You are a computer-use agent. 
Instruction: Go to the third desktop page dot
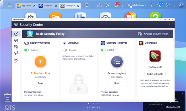(98, 104)
